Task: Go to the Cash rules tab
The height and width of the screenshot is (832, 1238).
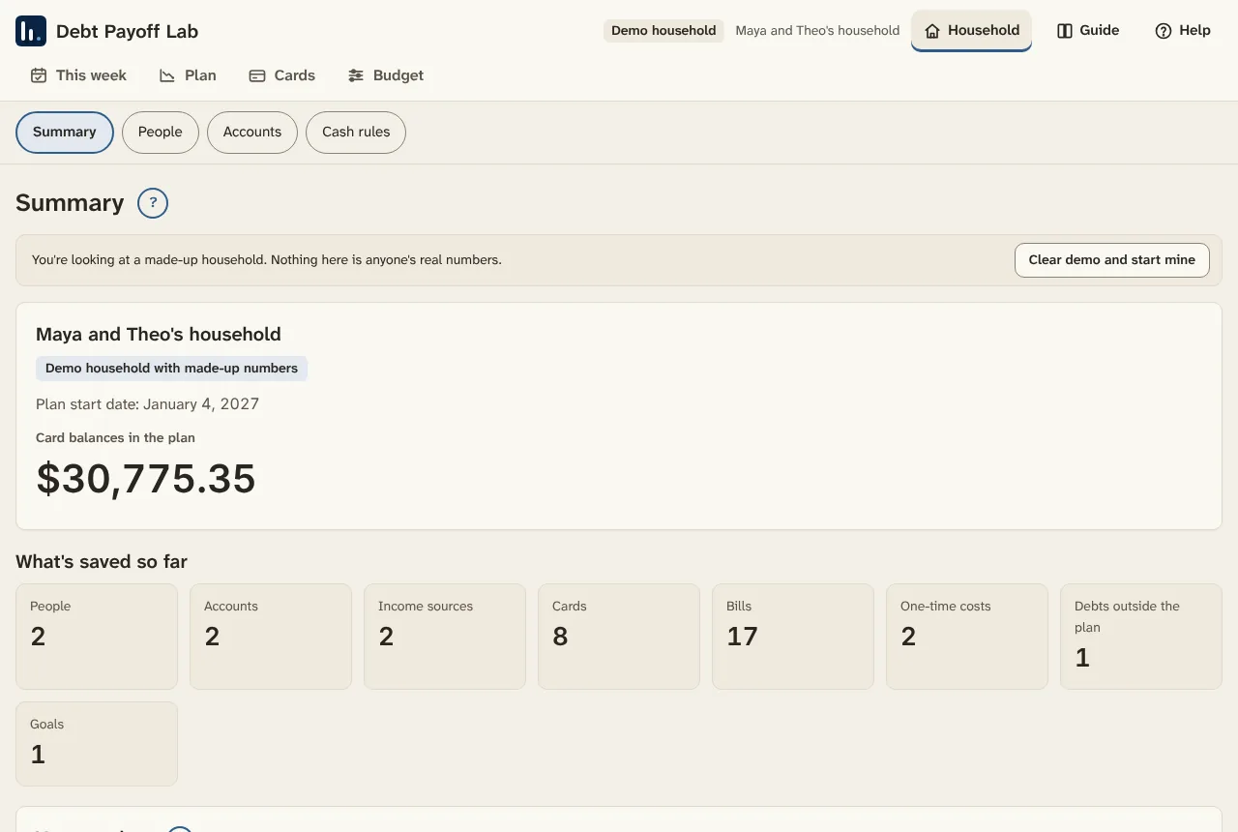Action: coord(356,133)
